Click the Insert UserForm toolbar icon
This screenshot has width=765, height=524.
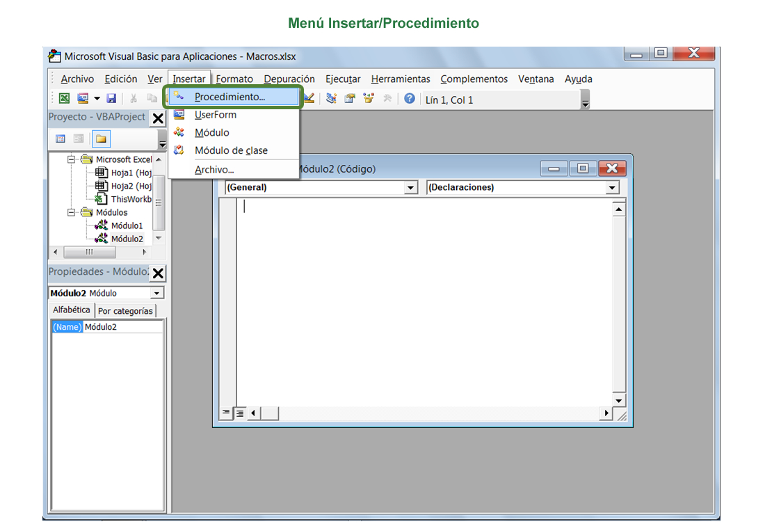(x=83, y=98)
